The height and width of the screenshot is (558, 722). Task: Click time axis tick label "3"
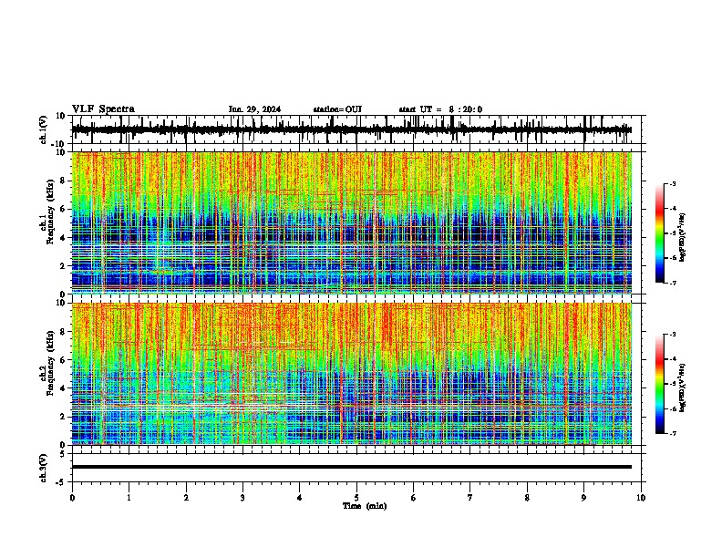click(242, 498)
